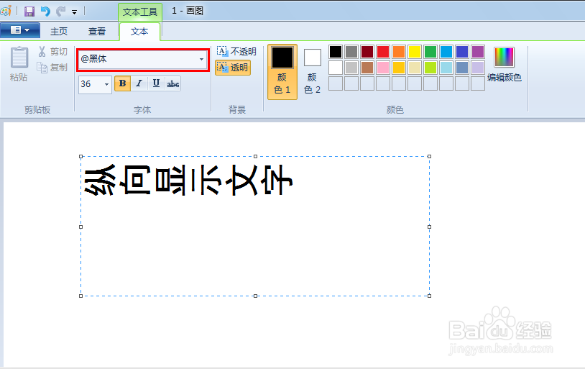Click the 剪切 cut button
The width and height of the screenshot is (585, 369).
(x=52, y=52)
